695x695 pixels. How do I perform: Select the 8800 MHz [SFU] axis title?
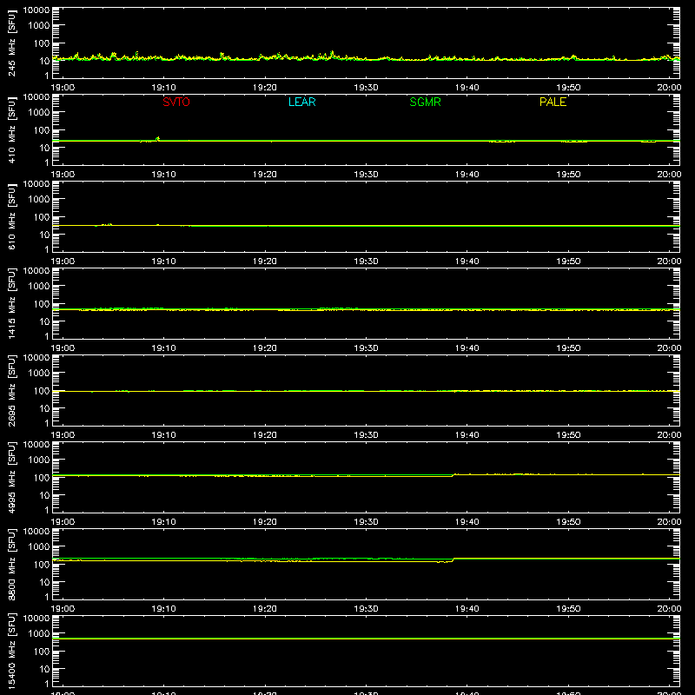(x=12, y=564)
